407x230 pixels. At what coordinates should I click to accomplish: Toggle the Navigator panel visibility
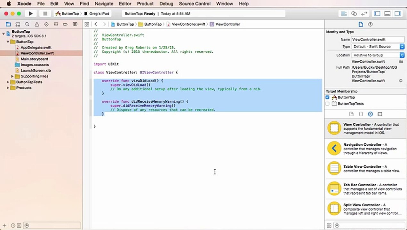tap(377, 14)
